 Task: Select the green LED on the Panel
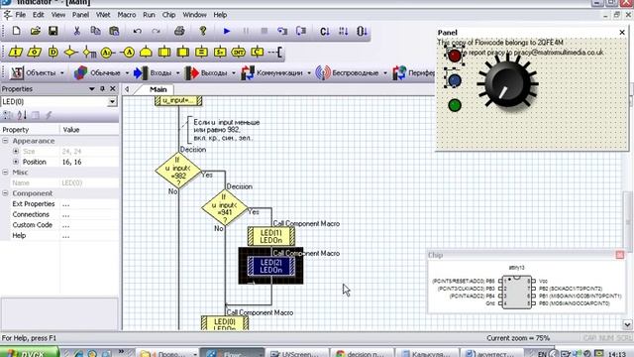(455, 105)
